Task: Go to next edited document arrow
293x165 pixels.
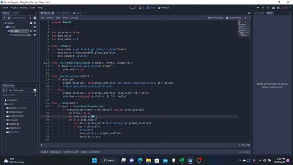Action: pos(249,18)
